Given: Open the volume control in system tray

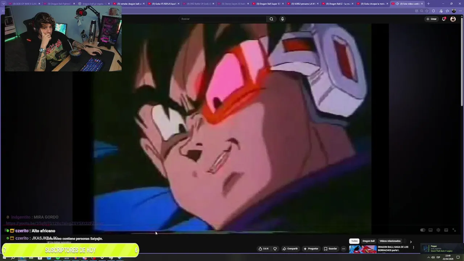Looking at the screenshot, I should 433,257.
